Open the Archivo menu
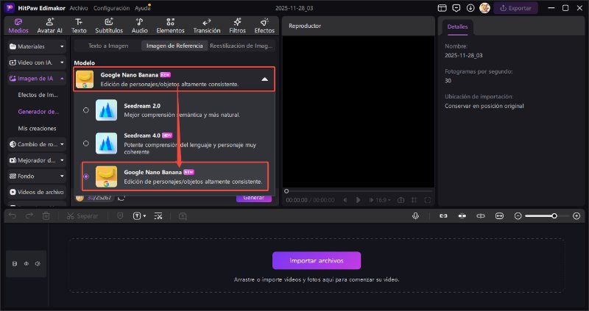The height and width of the screenshot is (311, 589). [x=79, y=7]
